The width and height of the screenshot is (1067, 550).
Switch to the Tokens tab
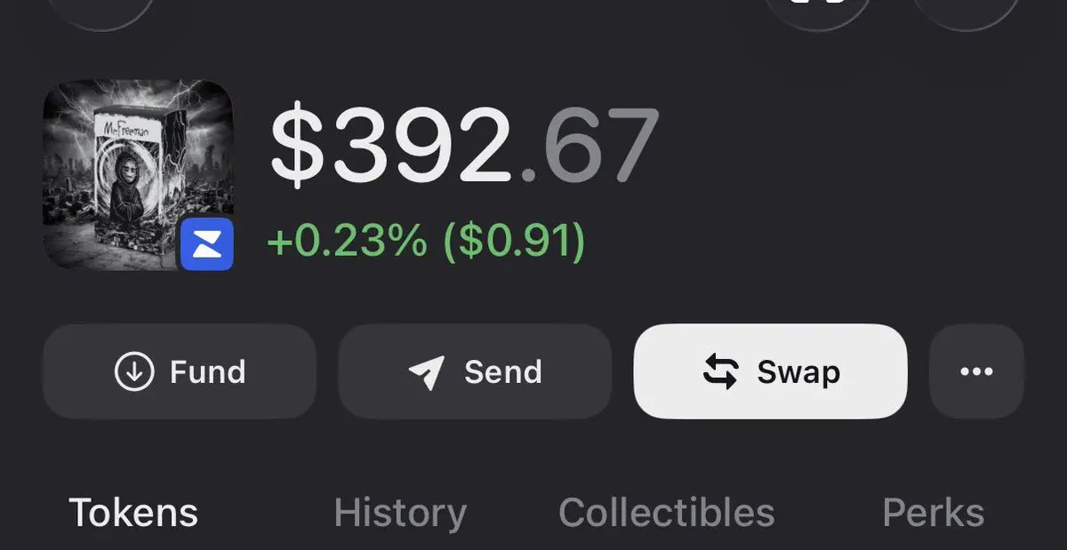pyautogui.click(x=133, y=513)
